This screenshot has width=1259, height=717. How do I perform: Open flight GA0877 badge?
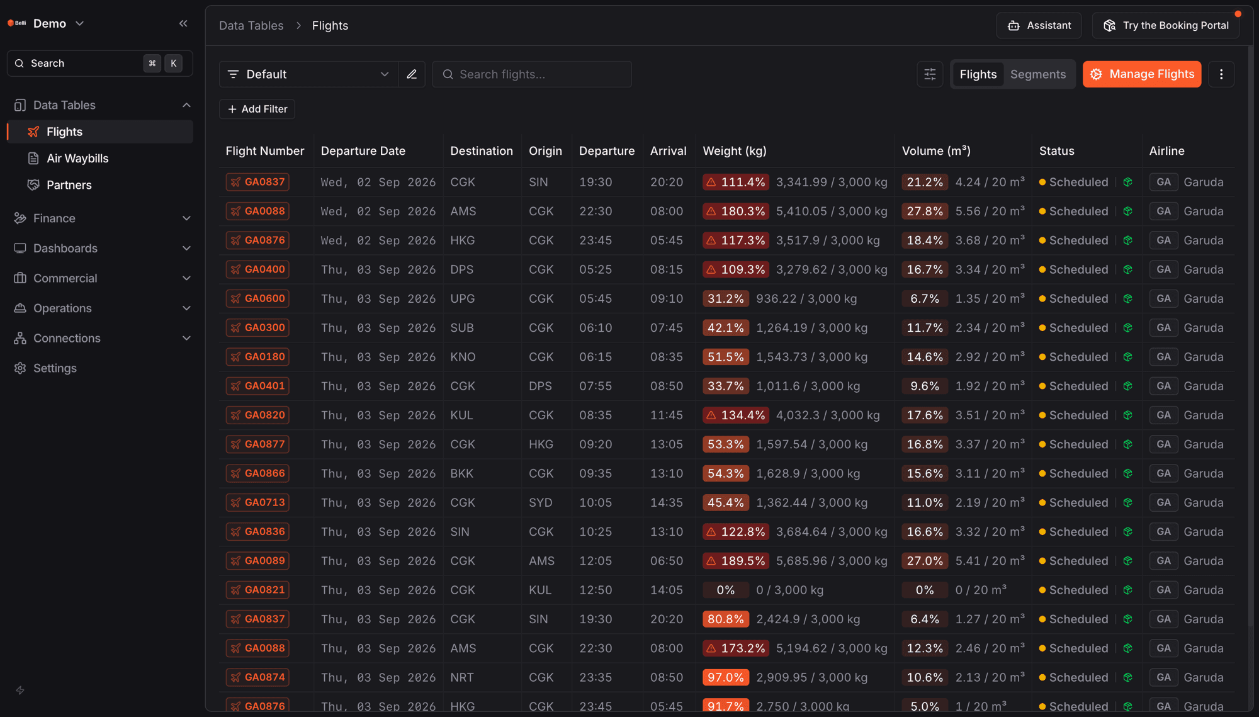click(x=257, y=444)
